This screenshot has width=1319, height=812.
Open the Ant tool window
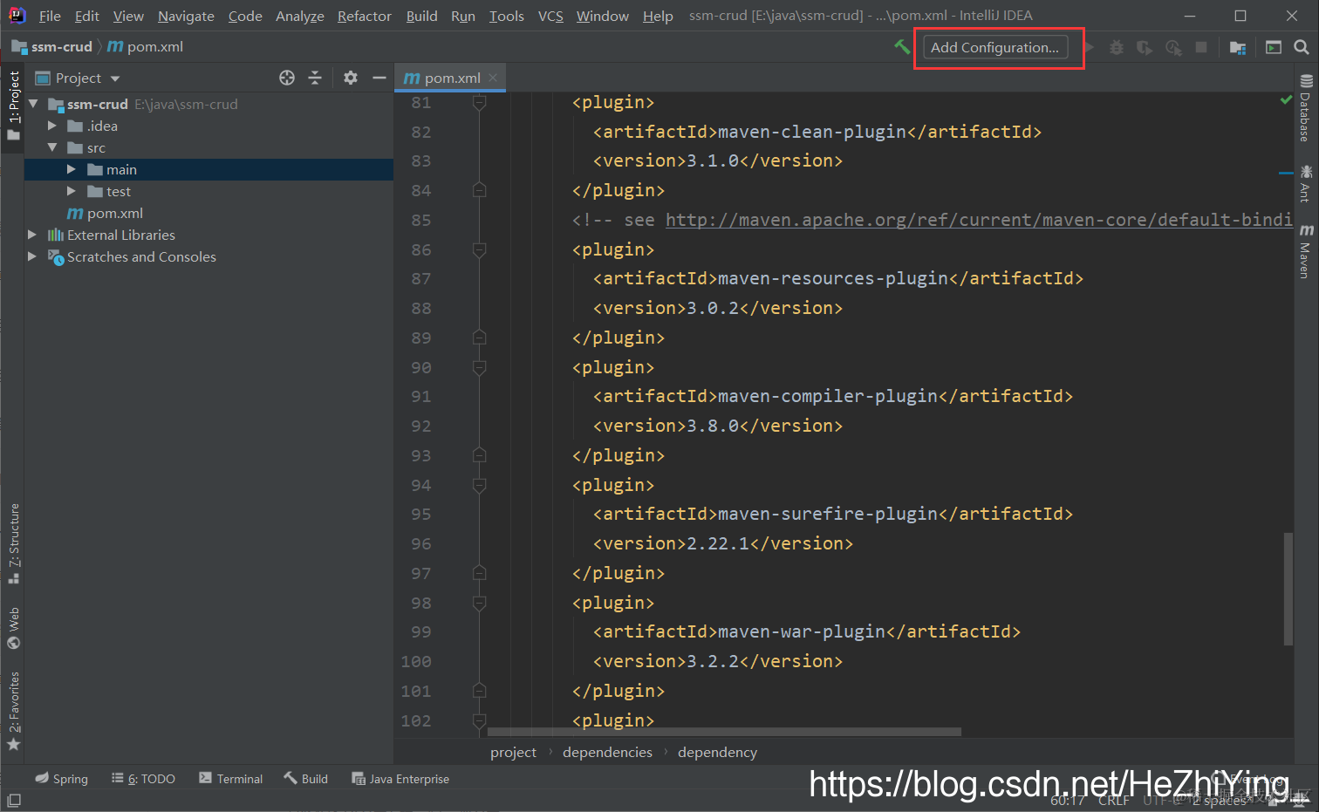coord(1306,183)
